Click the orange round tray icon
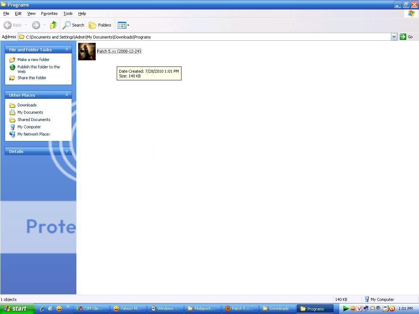Image resolution: width=419 pixels, height=314 pixels. pos(392,309)
